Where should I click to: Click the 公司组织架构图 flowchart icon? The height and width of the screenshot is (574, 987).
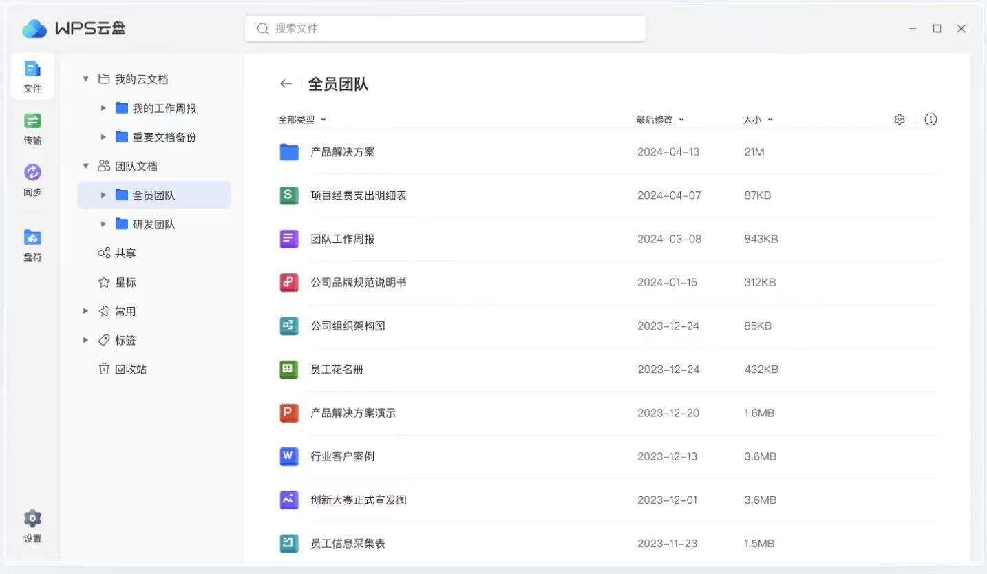point(288,326)
